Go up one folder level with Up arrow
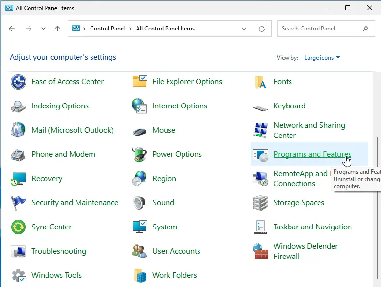Screen dimensions: 381x287 click(x=57, y=29)
